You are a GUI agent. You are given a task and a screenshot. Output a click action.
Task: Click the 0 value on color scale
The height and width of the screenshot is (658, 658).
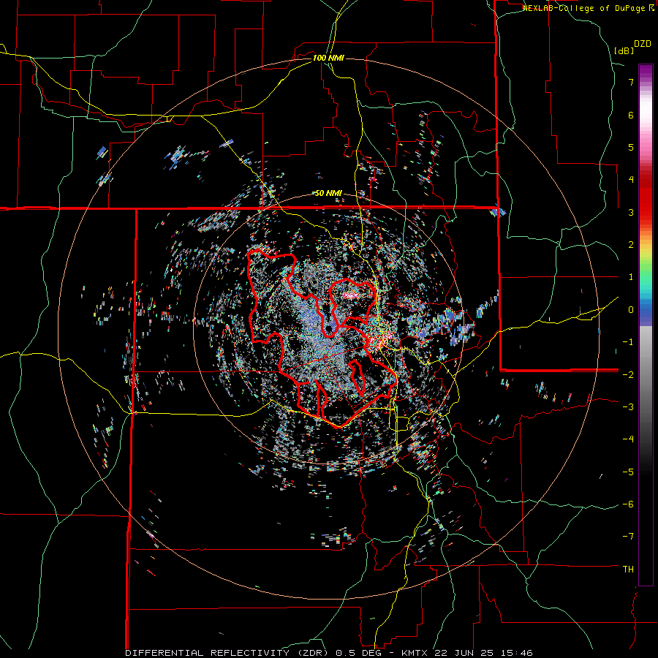click(x=631, y=310)
